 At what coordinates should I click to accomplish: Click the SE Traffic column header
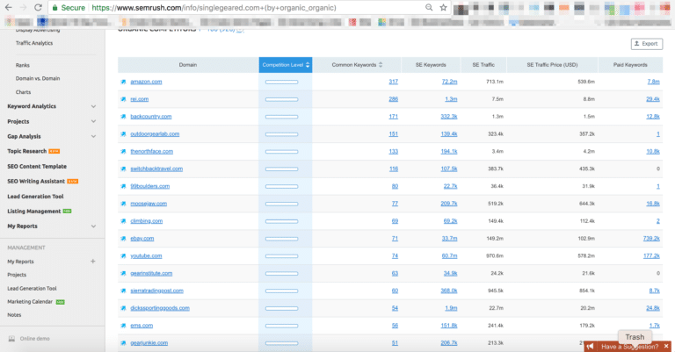point(483,65)
